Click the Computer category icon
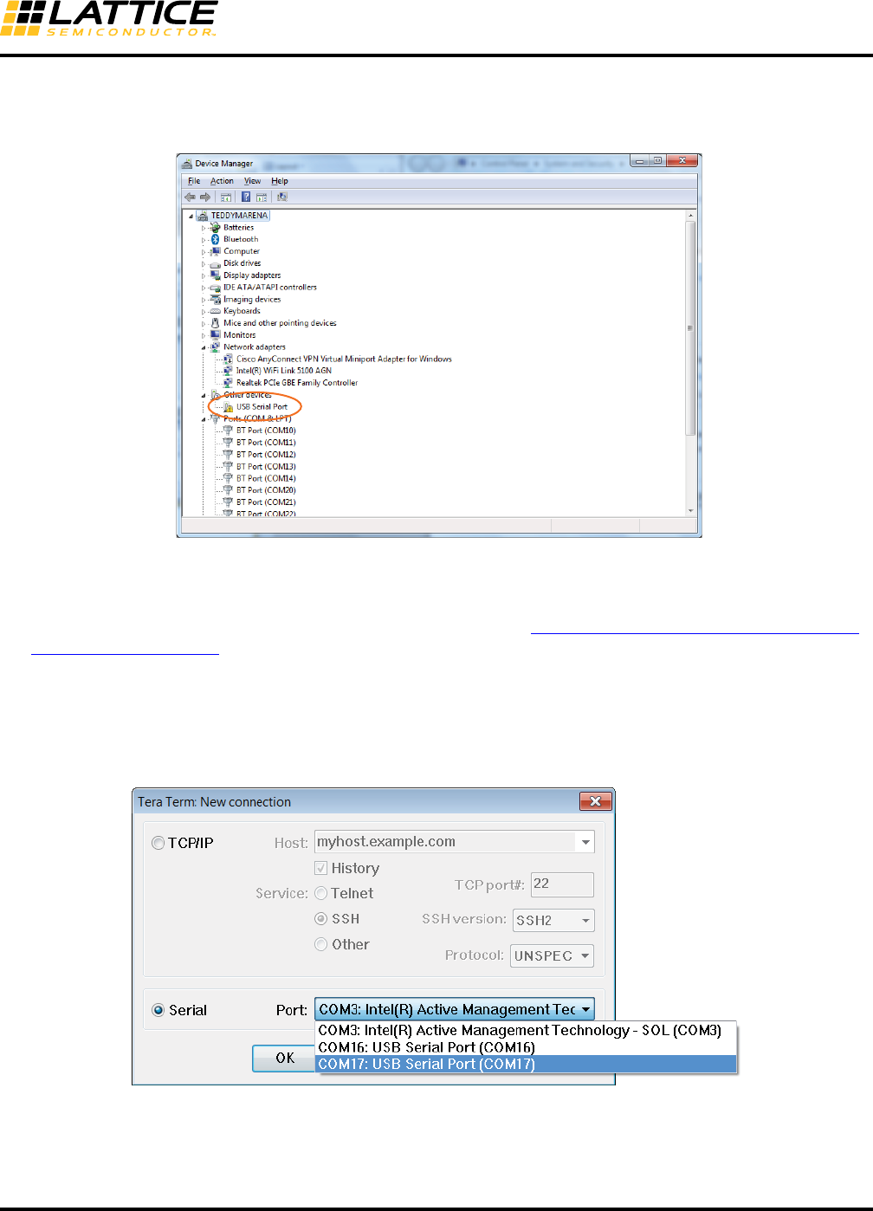The width and height of the screenshot is (873, 1211). point(216,251)
